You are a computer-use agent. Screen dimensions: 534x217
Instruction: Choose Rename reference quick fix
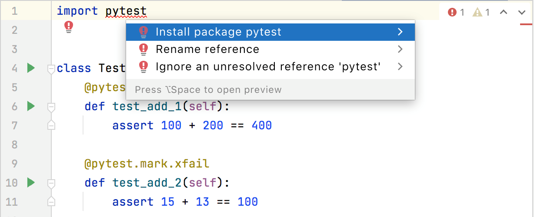(207, 49)
